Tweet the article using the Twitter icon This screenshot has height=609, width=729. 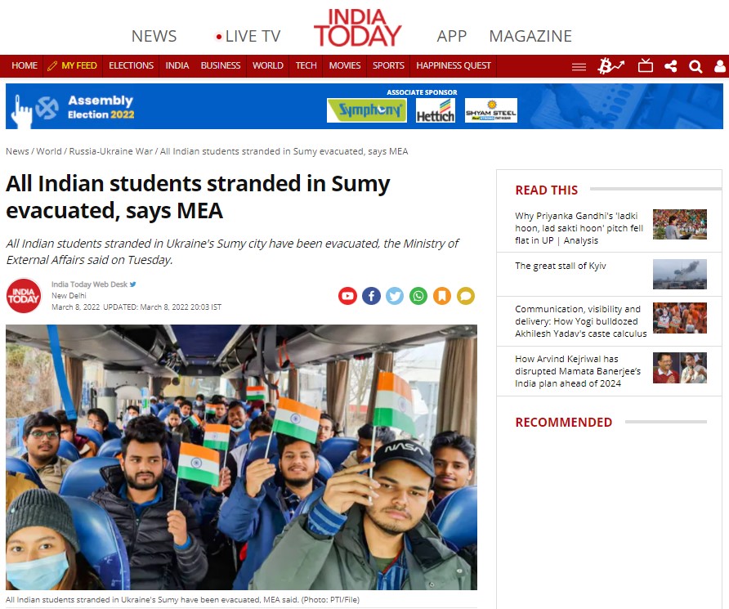pyautogui.click(x=395, y=296)
